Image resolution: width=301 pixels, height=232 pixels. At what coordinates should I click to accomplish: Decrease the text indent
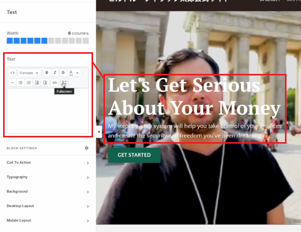pyautogui.click(x=37, y=83)
